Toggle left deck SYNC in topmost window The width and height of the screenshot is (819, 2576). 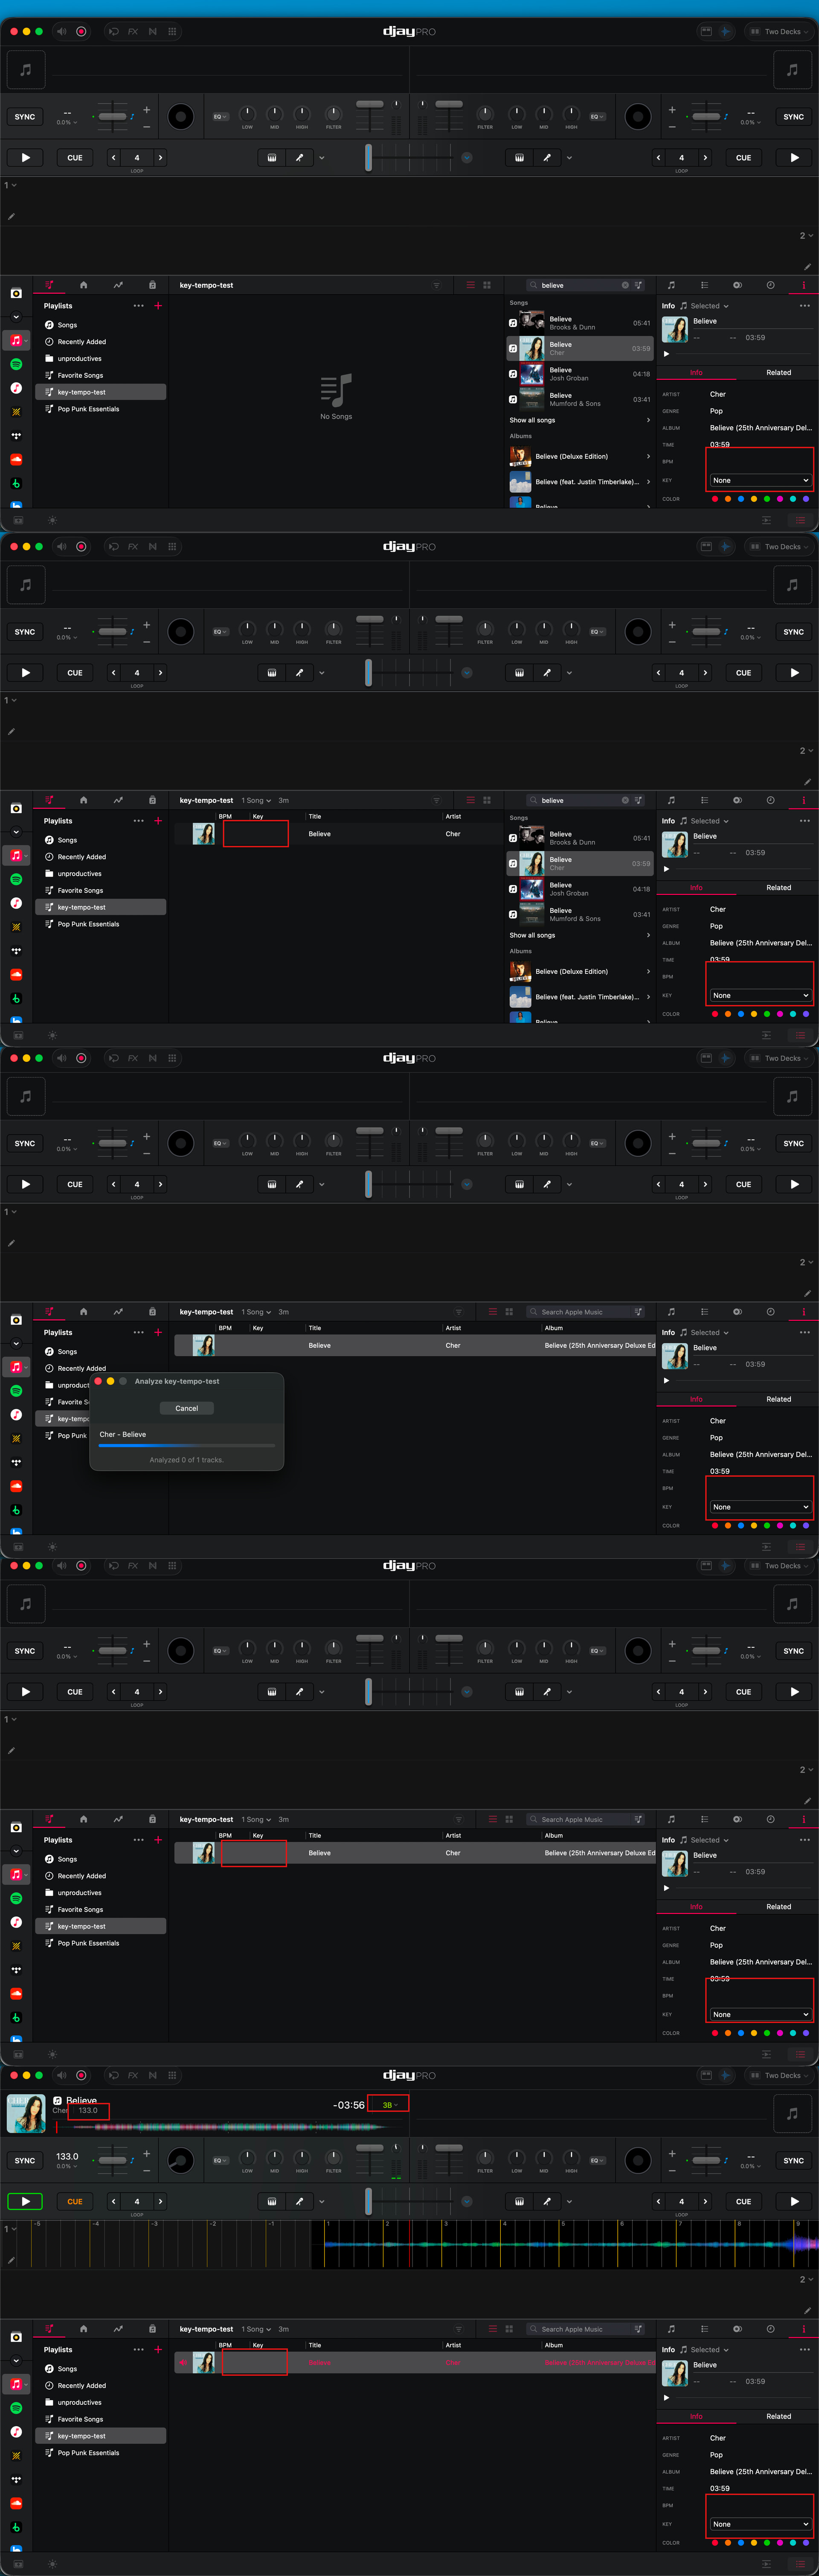[x=25, y=117]
